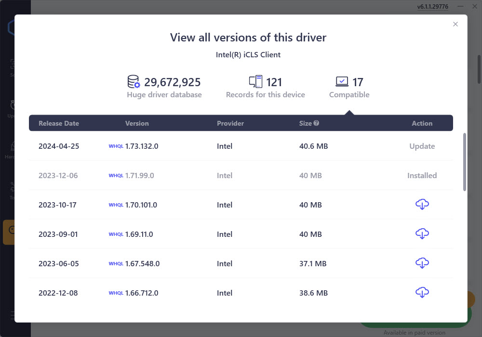Click the Compatible laptop checkmark icon
482x337 pixels.
click(342, 82)
